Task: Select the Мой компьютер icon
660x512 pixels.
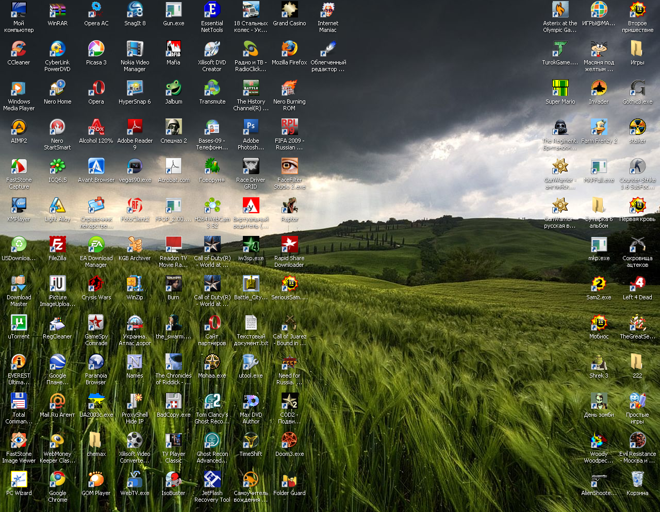Action: click(19, 10)
